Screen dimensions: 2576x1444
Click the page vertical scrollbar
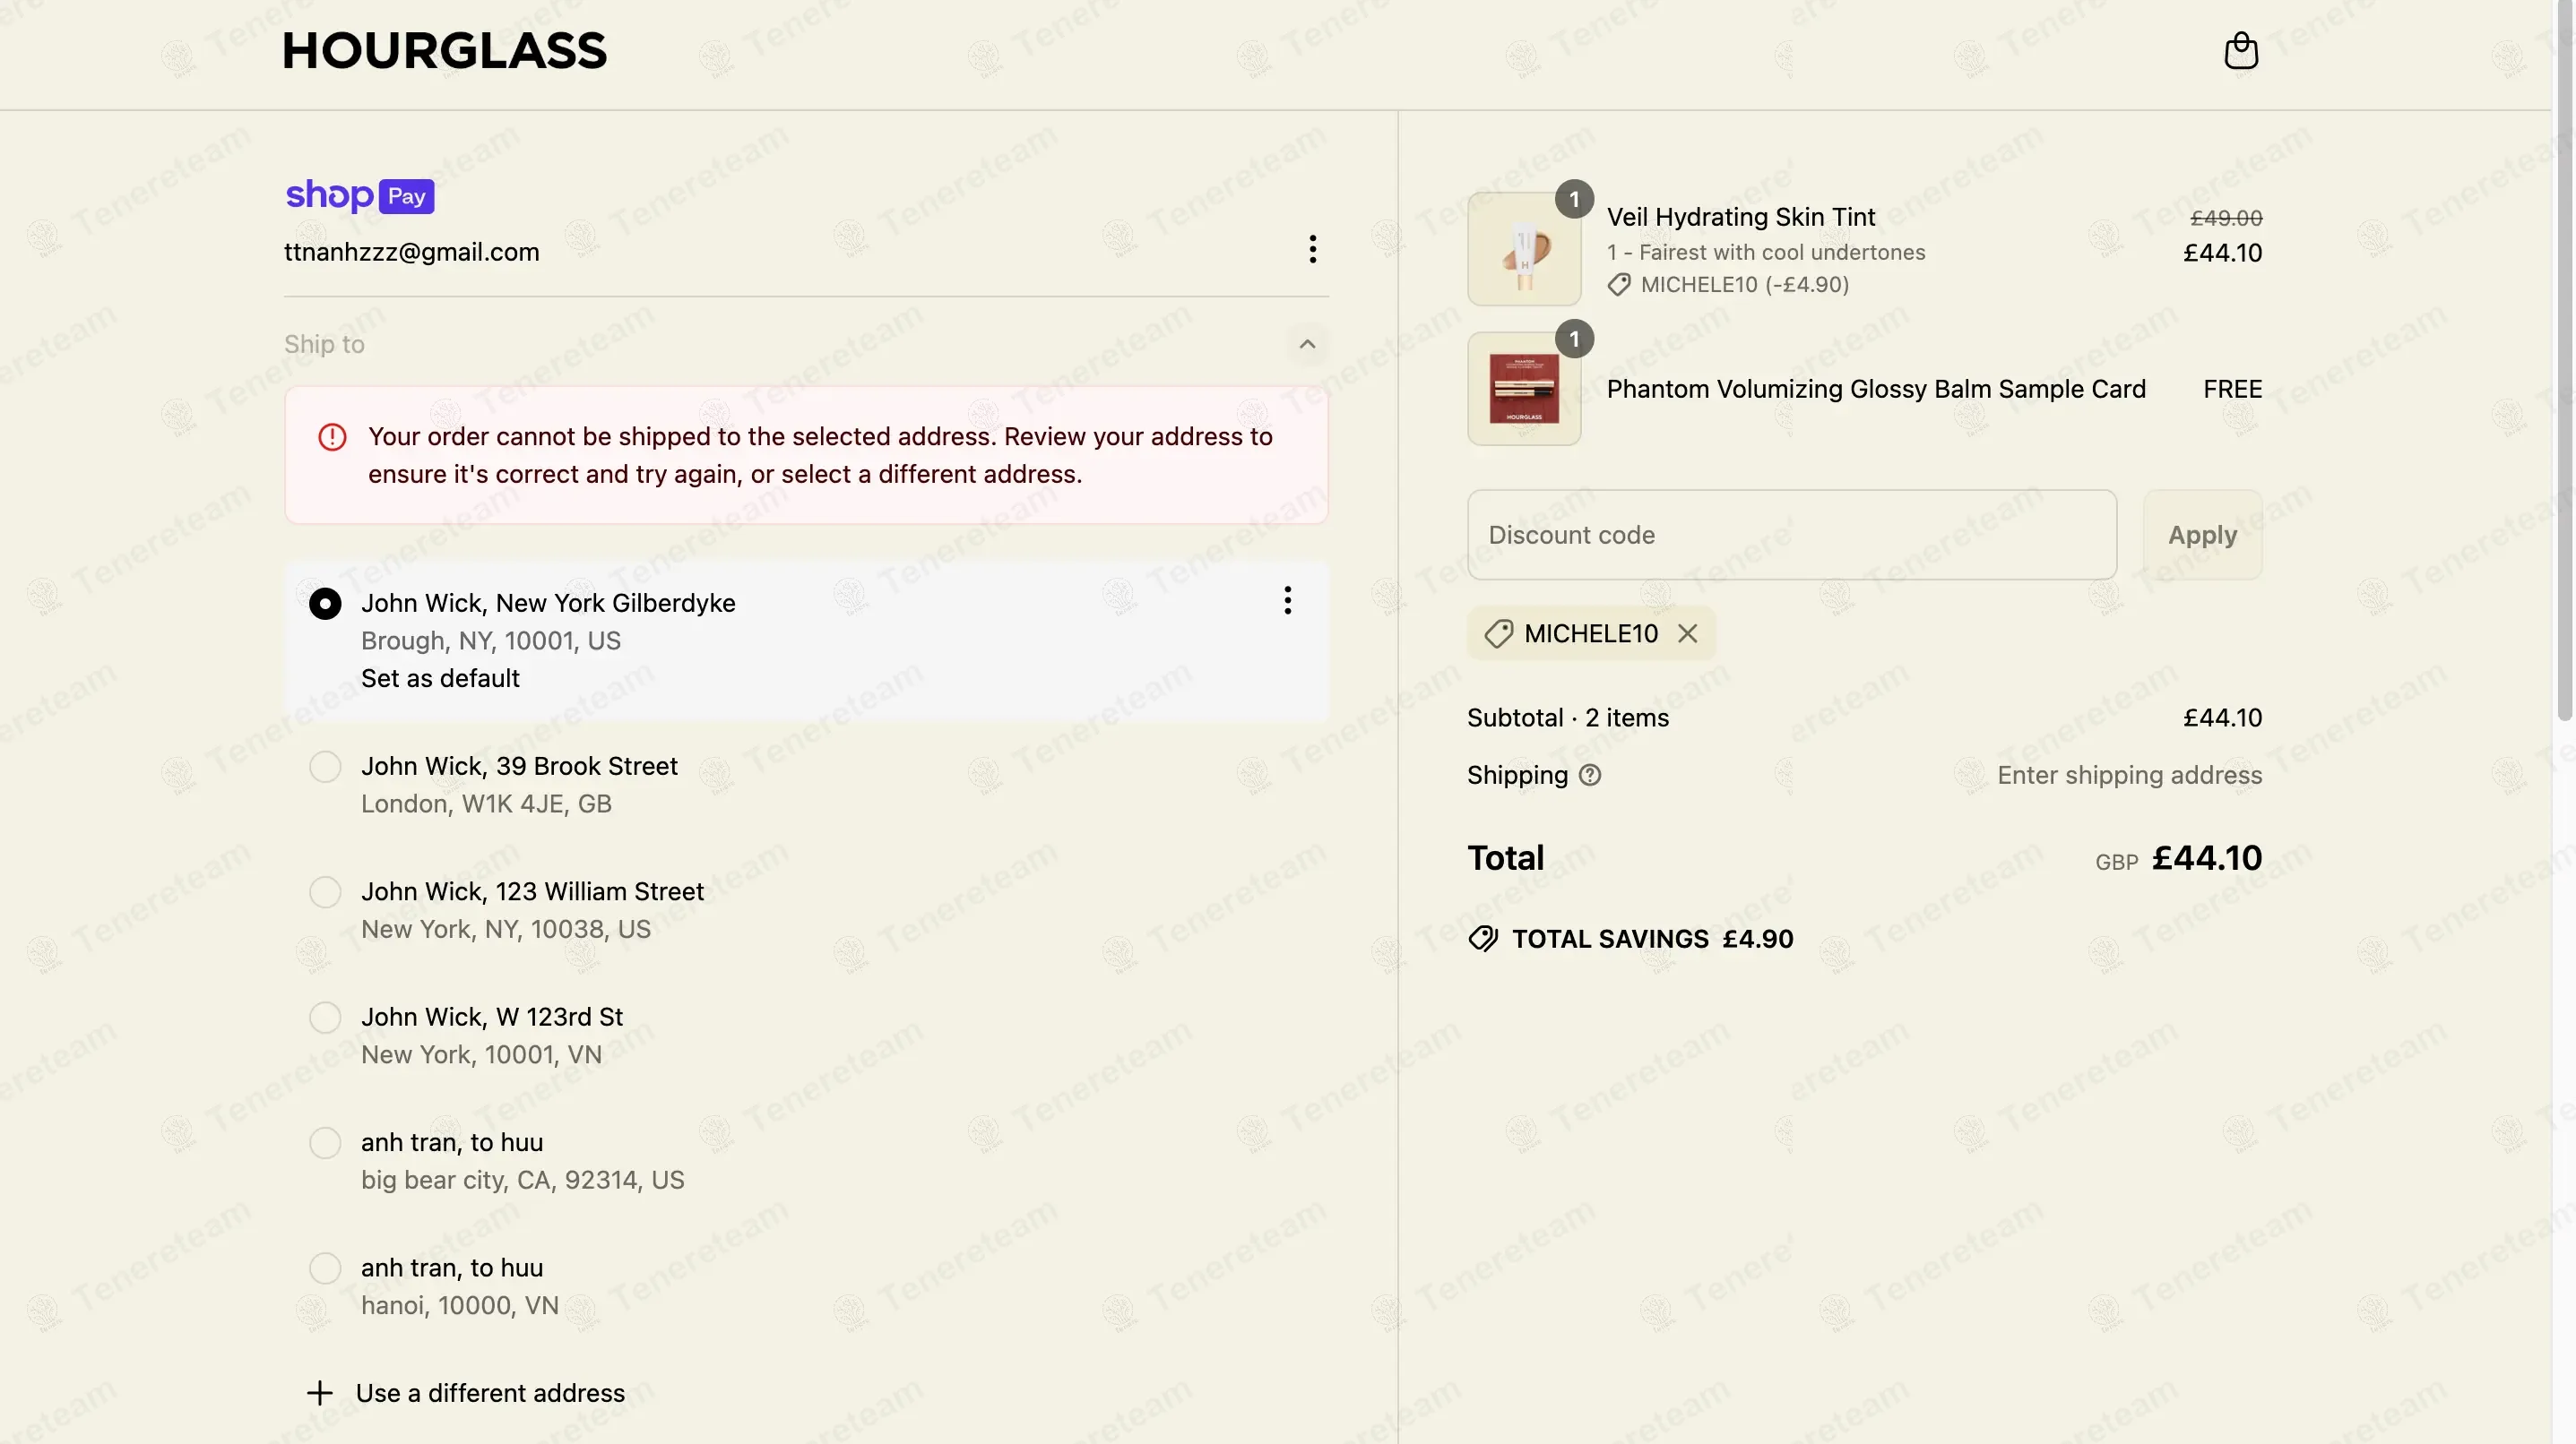coord(2564,360)
